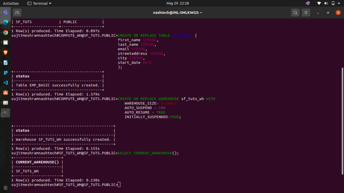The height and width of the screenshot is (193, 344).
Task: Launch Brave browser from the dock
Action: (5, 53)
